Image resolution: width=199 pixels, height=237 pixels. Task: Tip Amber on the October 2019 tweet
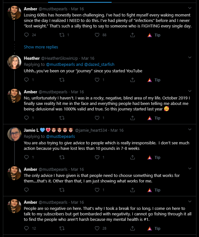pos(154,118)
